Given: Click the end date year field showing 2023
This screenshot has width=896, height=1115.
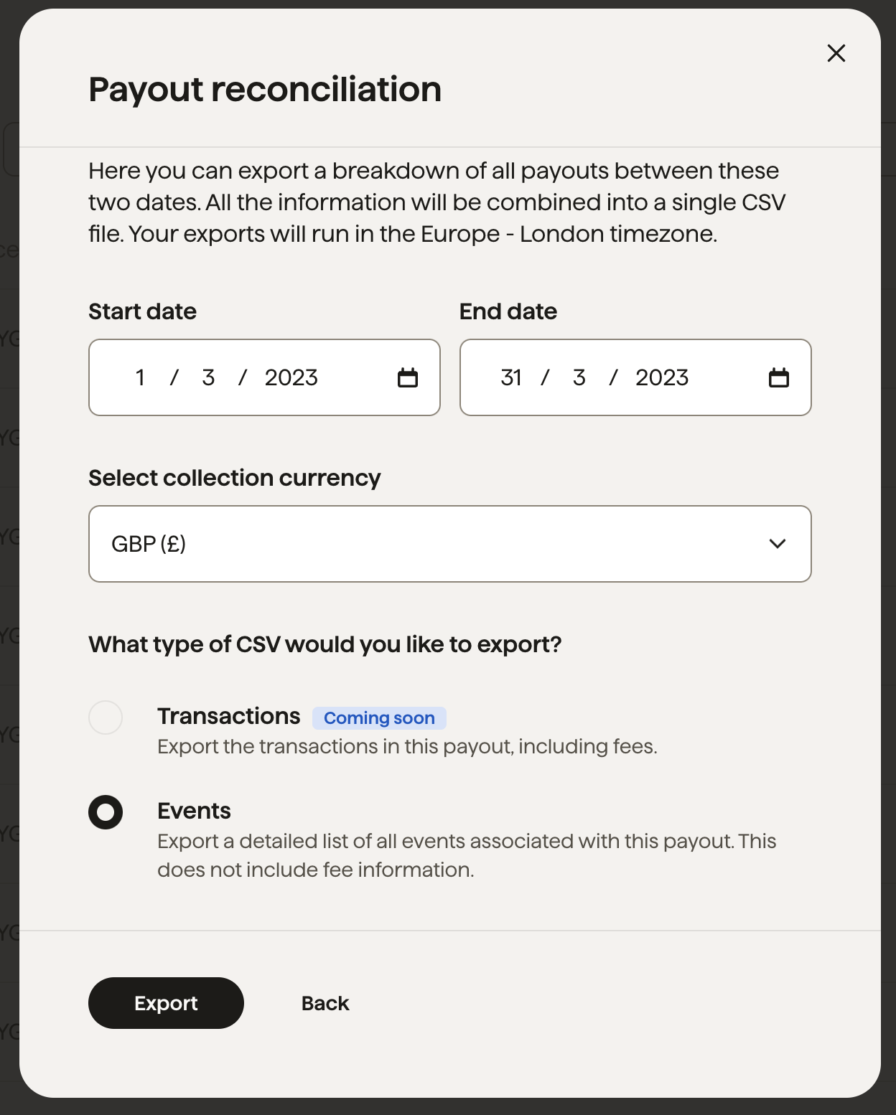Looking at the screenshot, I should point(661,377).
